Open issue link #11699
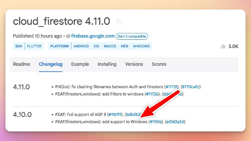 [x=115, y=115]
